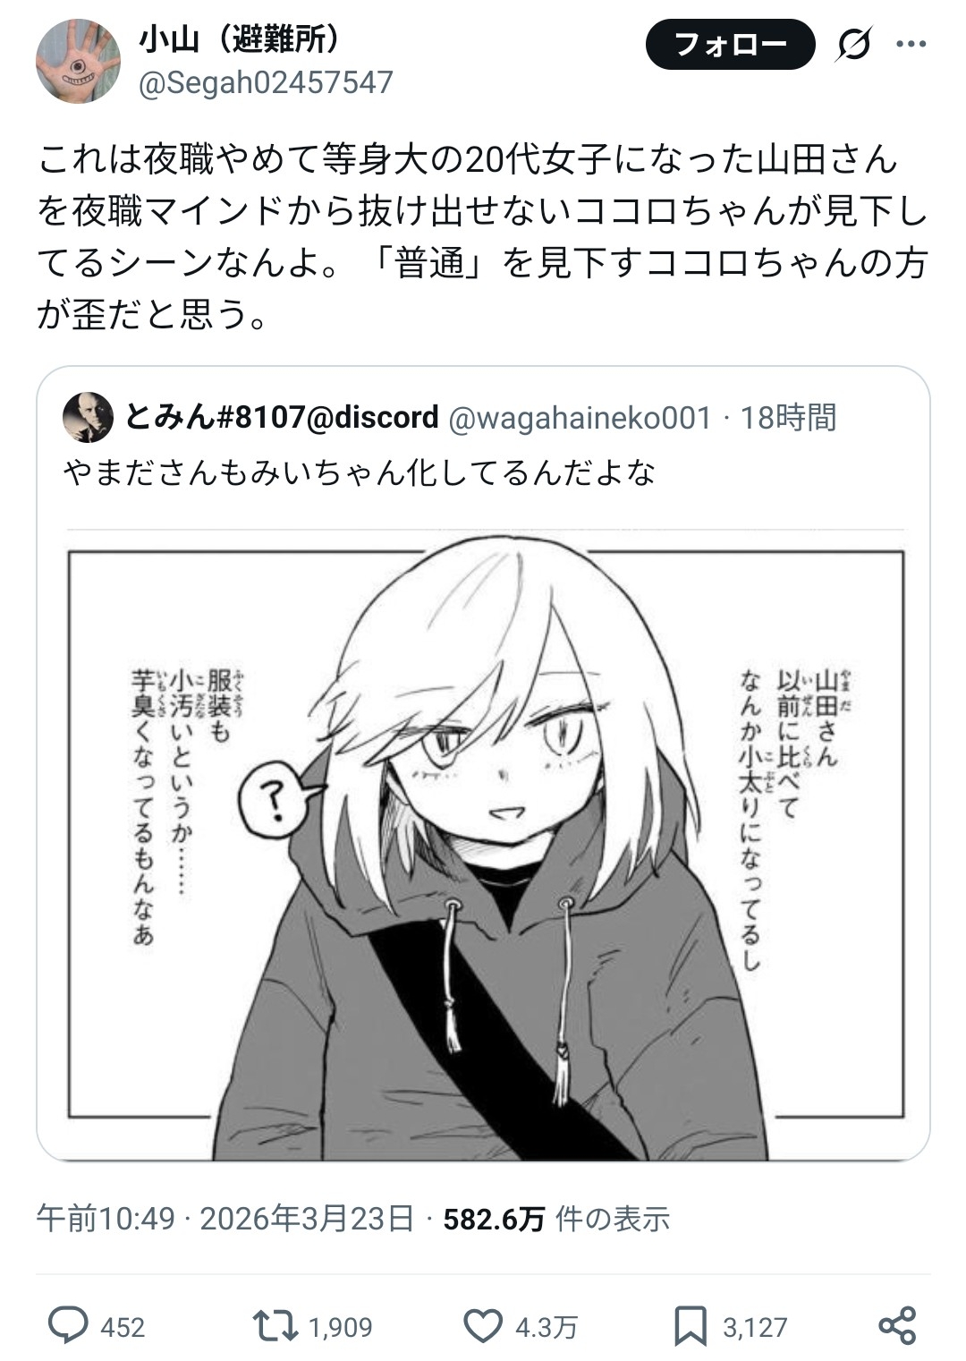Image resolution: width=966 pixels, height=1361 pixels.
Task: Open the @wagahaineko001 handle
Action: coord(580,418)
